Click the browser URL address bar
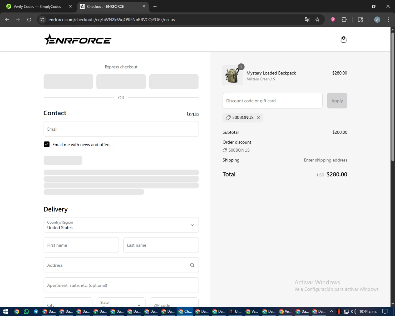 pyautogui.click(x=174, y=19)
